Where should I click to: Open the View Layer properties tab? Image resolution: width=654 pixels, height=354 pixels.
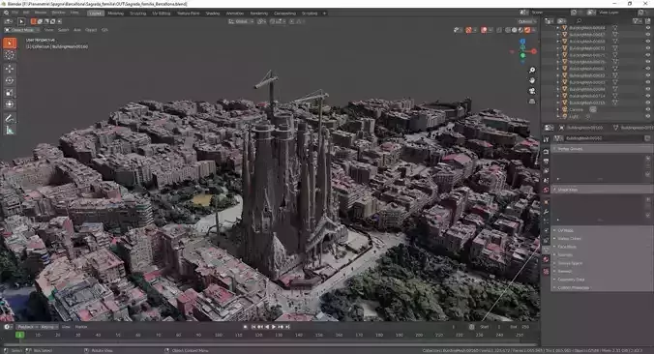click(x=546, y=171)
